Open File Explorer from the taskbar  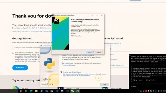click(x=36, y=91)
